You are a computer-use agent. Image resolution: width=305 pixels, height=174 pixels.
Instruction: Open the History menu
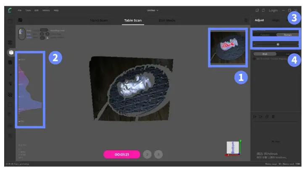pos(46,10)
